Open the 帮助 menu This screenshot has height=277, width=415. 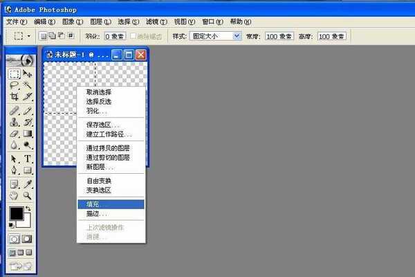click(x=241, y=21)
